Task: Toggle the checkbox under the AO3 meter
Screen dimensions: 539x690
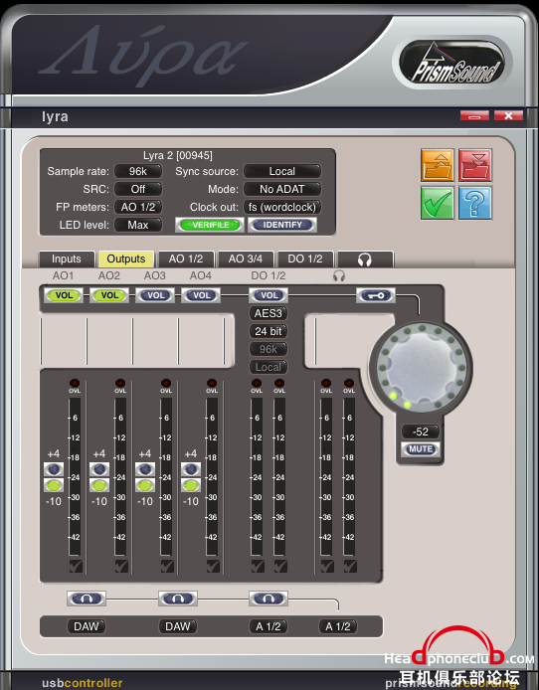Action: coord(167,566)
